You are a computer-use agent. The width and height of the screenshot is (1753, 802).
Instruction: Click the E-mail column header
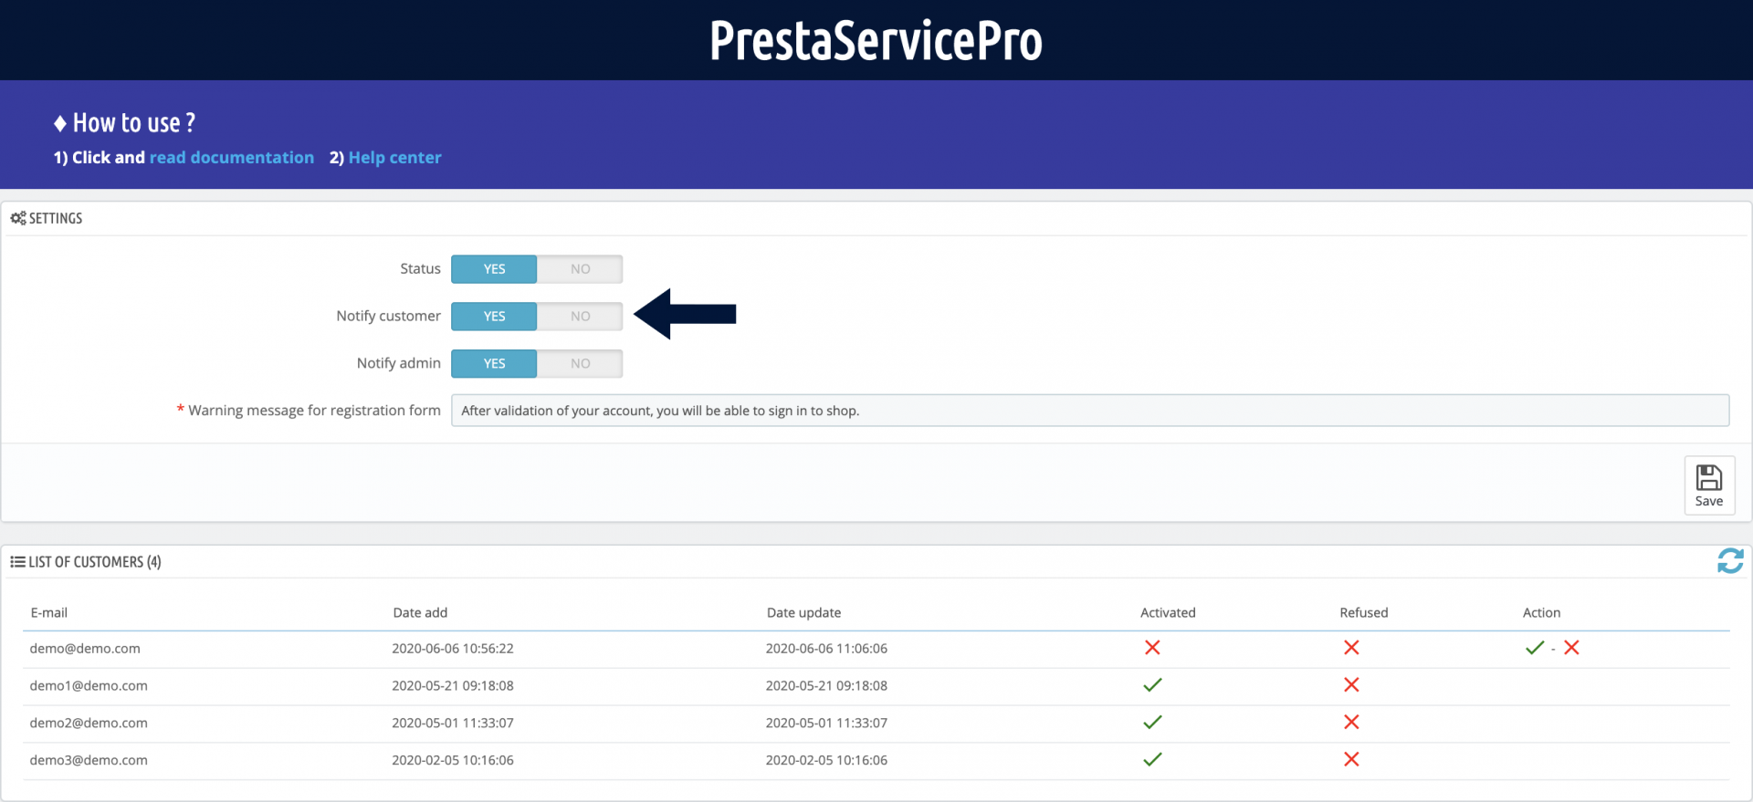tap(49, 613)
